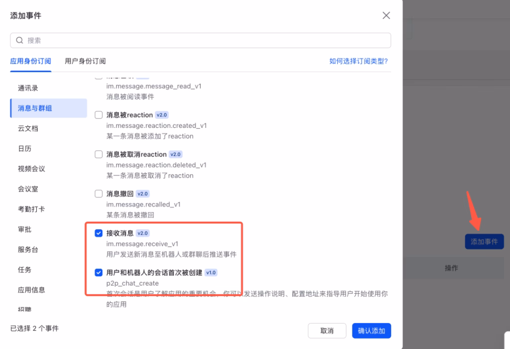Image resolution: width=510 pixels, height=349 pixels.
Task: Close the 添加事件 dialog with X icon
Action: coord(386,15)
